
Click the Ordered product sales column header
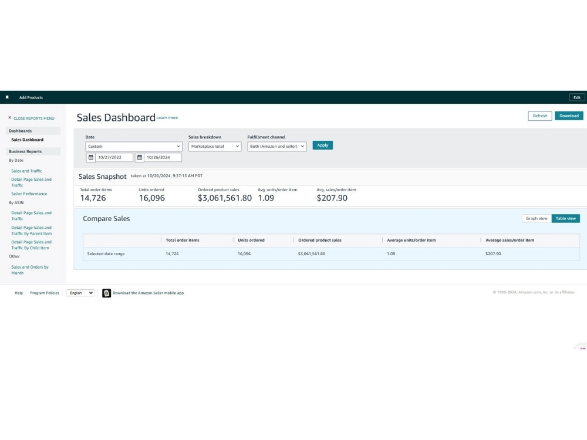[x=320, y=240]
